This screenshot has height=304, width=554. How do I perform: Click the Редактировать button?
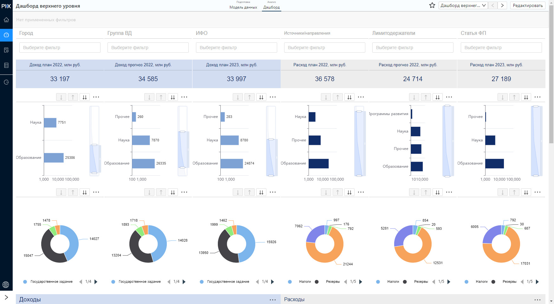click(x=527, y=5)
